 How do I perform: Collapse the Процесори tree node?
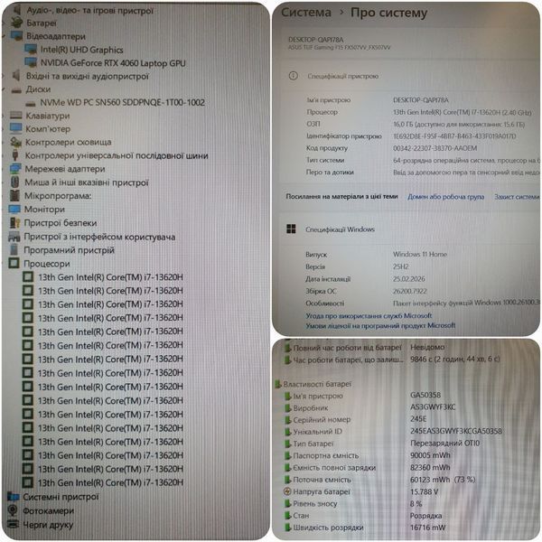(x=4, y=264)
